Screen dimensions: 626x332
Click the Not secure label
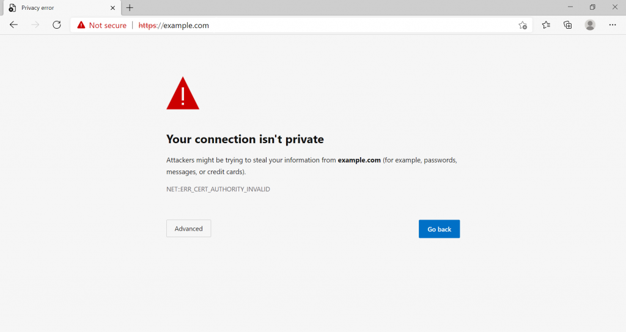tap(108, 25)
